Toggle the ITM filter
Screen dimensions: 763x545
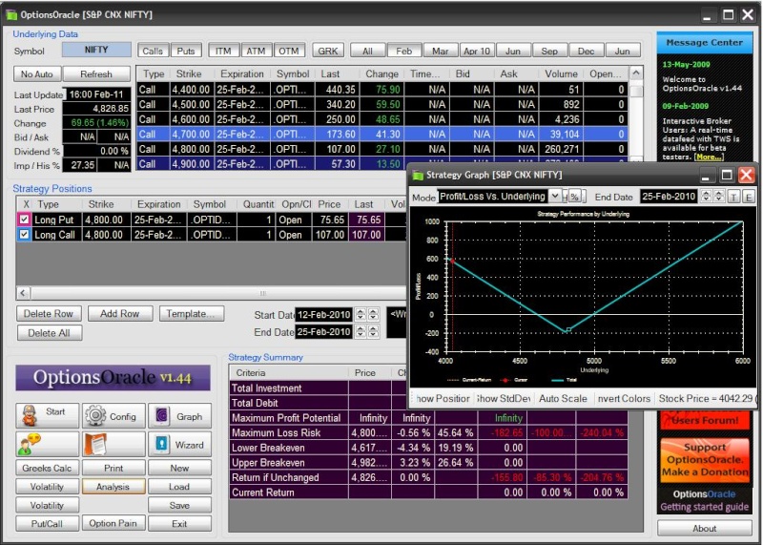tap(223, 51)
